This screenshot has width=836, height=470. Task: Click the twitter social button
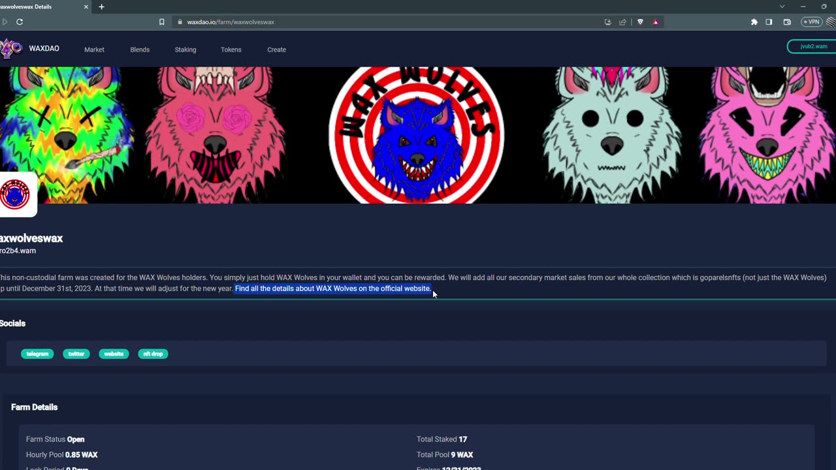click(x=76, y=354)
